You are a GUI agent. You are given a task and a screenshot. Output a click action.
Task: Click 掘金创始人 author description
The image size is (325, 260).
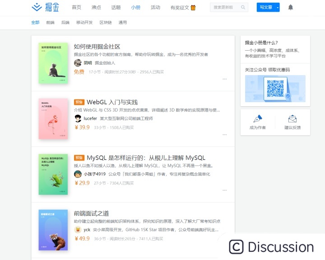click(x=105, y=63)
